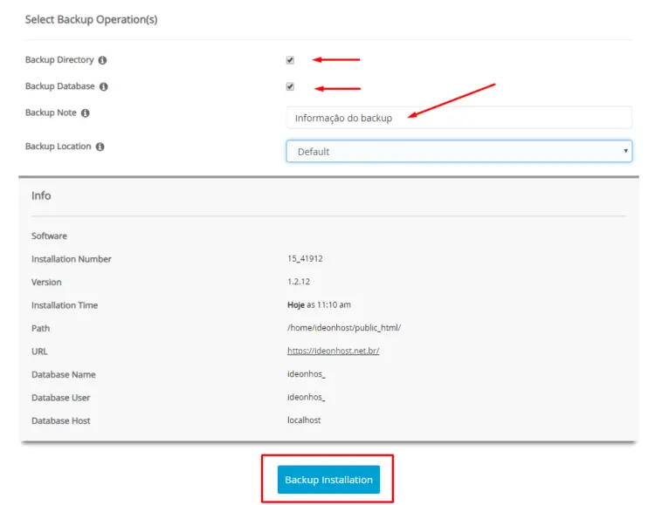Click the Info panel heading
This screenshot has width=655, height=505.
tap(41, 196)
